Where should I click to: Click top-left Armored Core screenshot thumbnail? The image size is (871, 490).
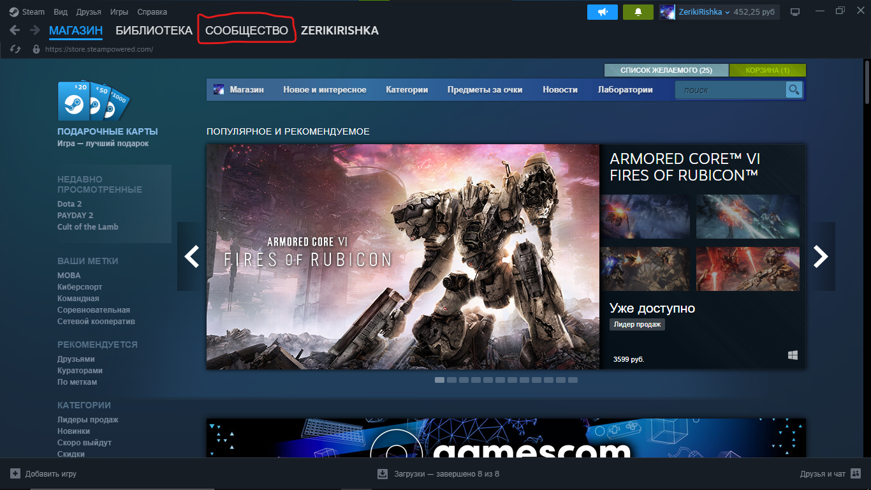tap(645, 217)
